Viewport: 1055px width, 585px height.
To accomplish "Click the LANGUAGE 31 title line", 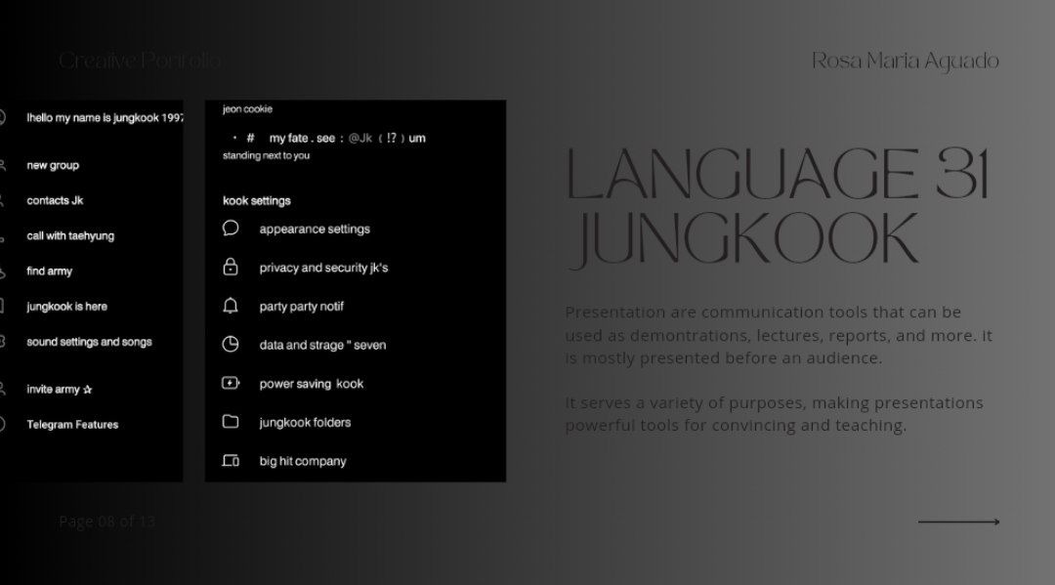I will pos(778,174).
